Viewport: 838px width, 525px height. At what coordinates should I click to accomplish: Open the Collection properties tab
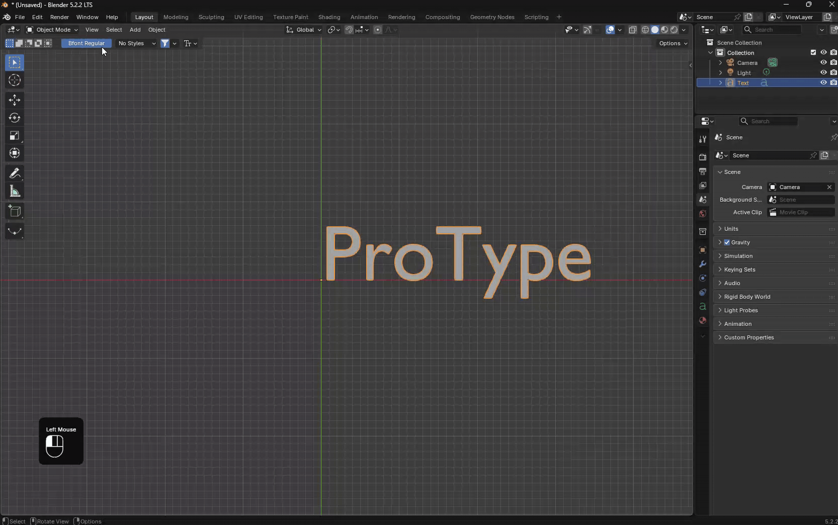703,232
